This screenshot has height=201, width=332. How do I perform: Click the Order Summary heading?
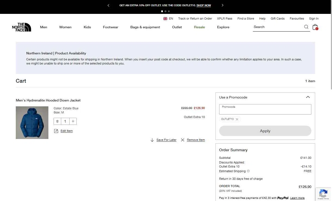[233, 150]
